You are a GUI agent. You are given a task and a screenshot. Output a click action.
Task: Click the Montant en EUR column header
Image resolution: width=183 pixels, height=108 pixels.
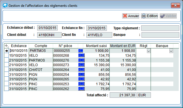[x=123, y=46]
